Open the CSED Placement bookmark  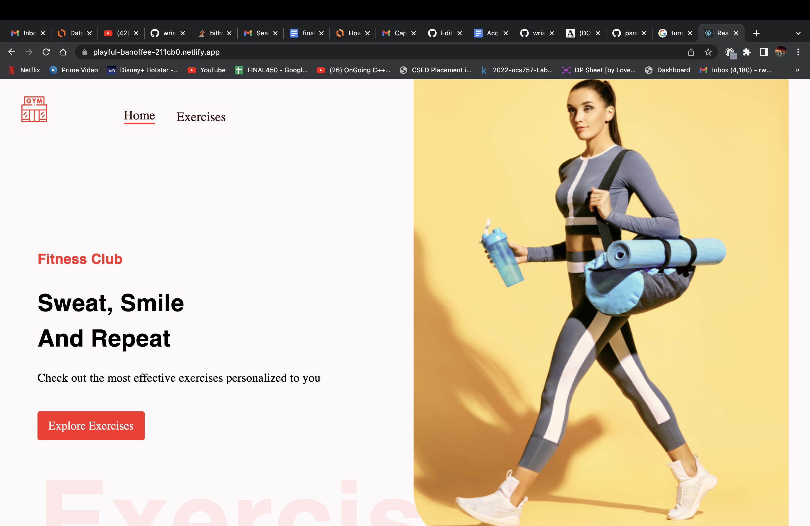click(x=436, y=70)
